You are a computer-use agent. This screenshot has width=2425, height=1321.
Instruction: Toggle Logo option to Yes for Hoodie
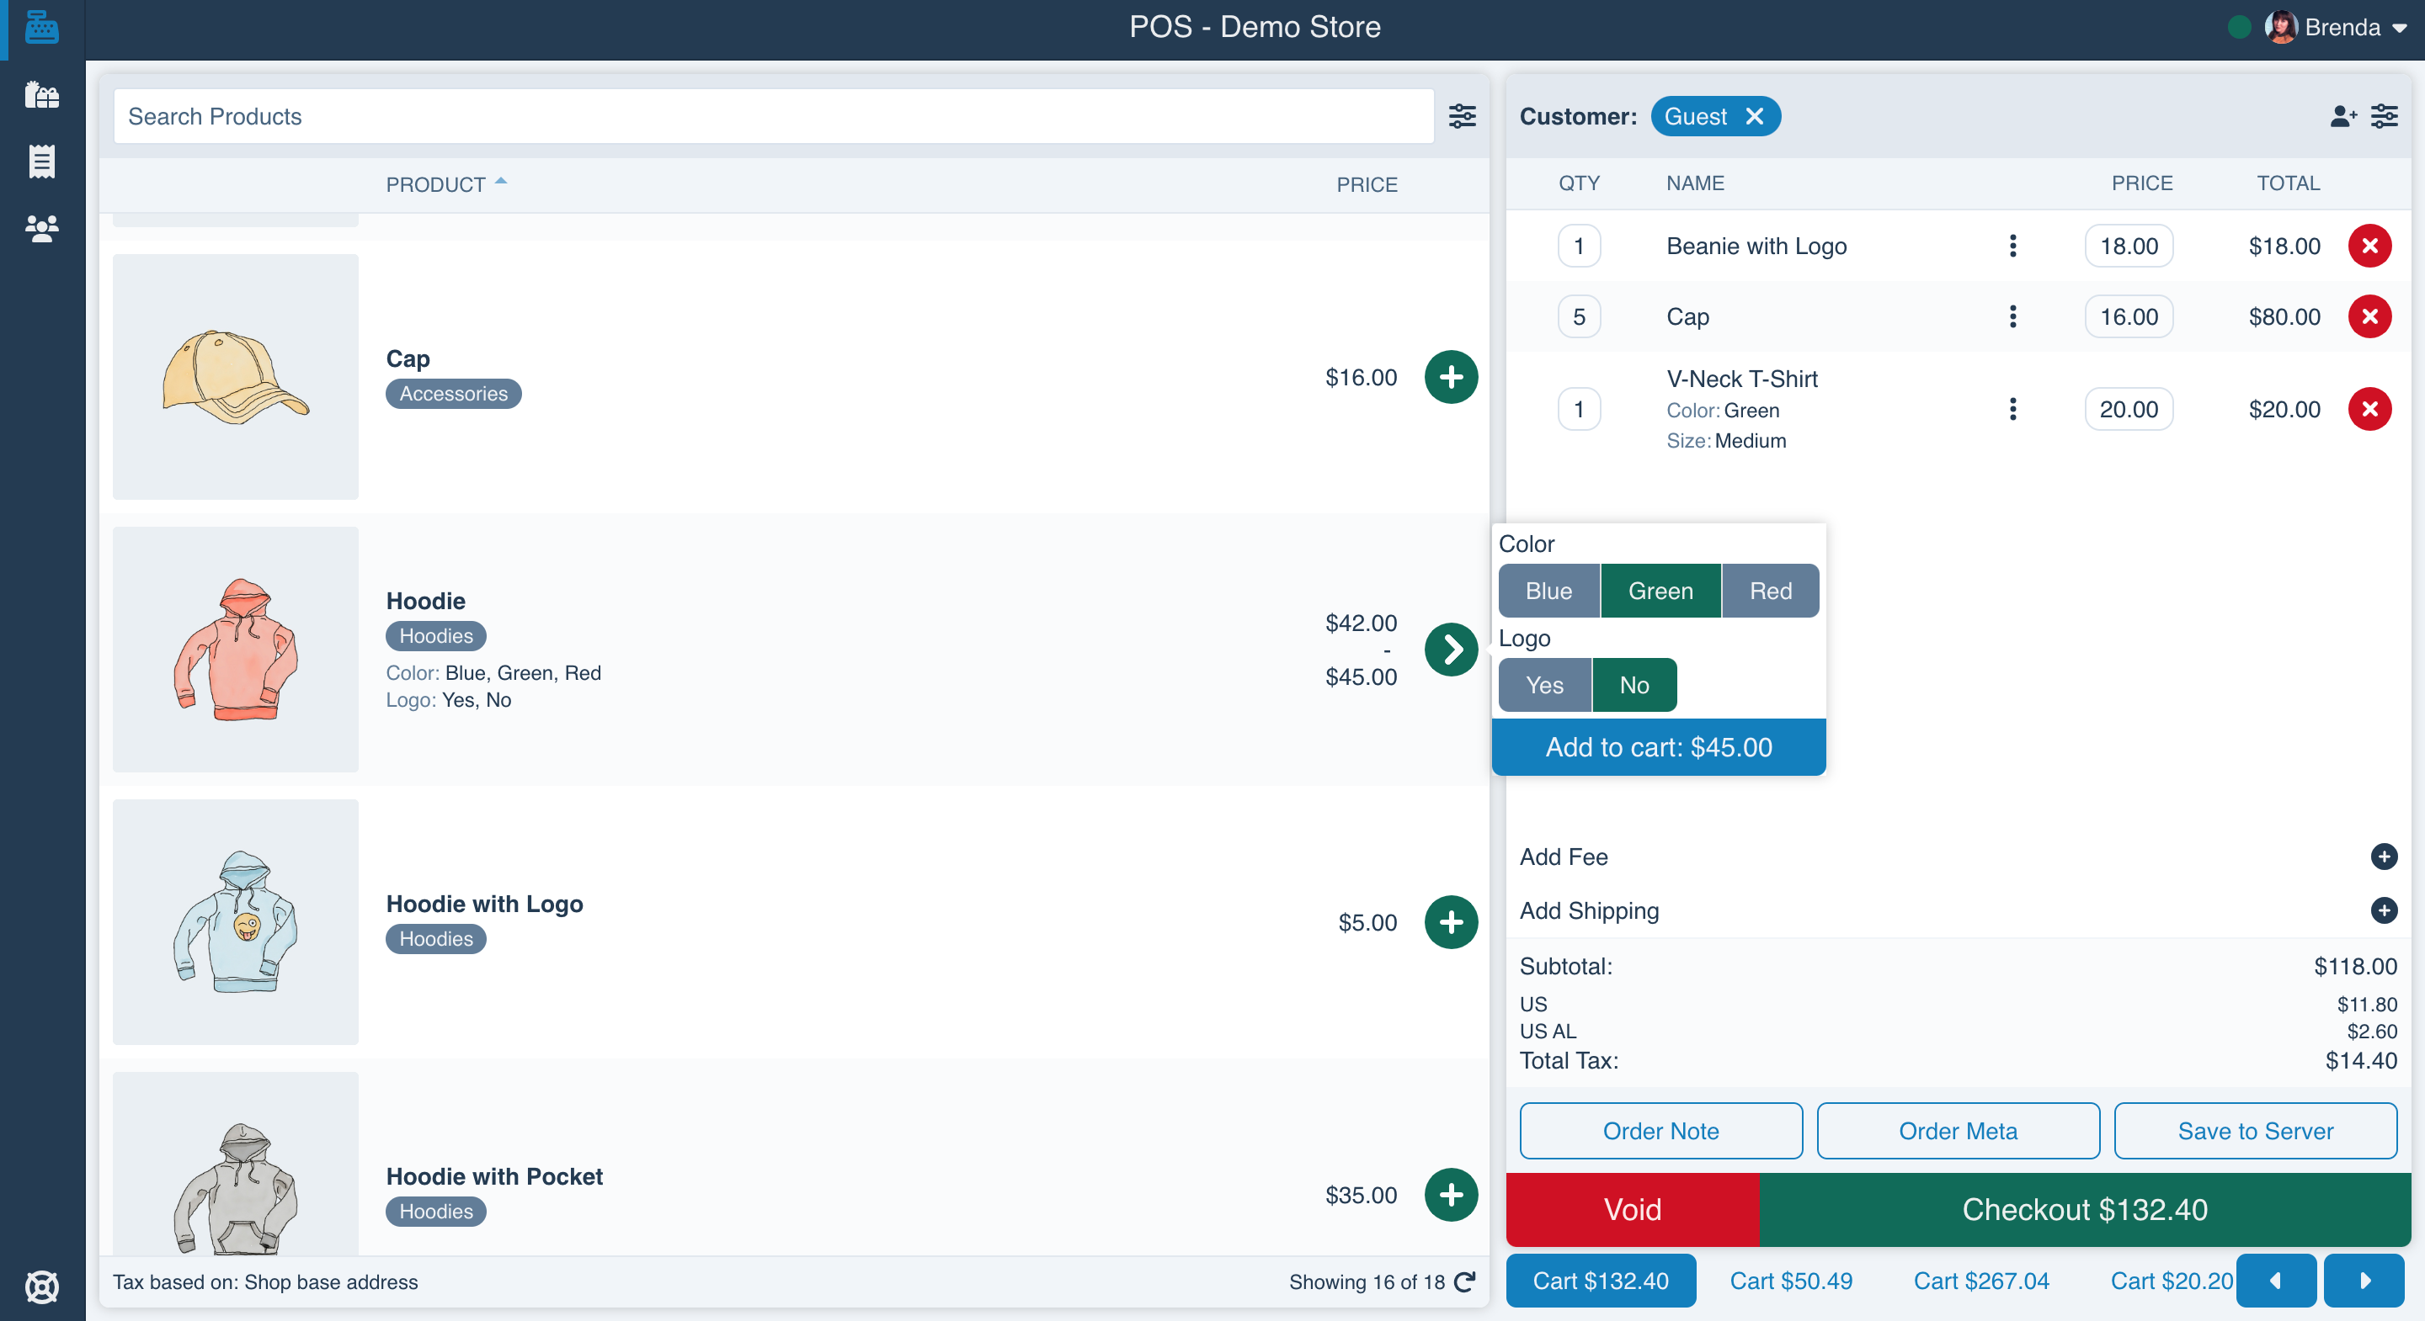tap(1543, 685)
